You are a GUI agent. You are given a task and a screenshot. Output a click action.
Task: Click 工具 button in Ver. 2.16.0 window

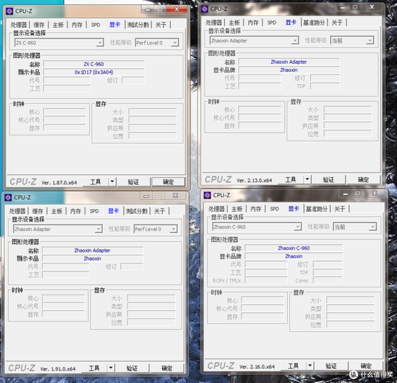(293, 366)
